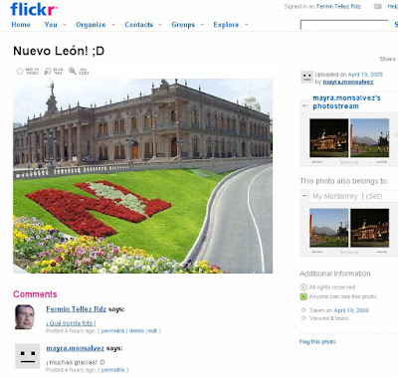398x377 pixels.
Task: Open the Contacts dropdown arrow
Action: [160, 25]
